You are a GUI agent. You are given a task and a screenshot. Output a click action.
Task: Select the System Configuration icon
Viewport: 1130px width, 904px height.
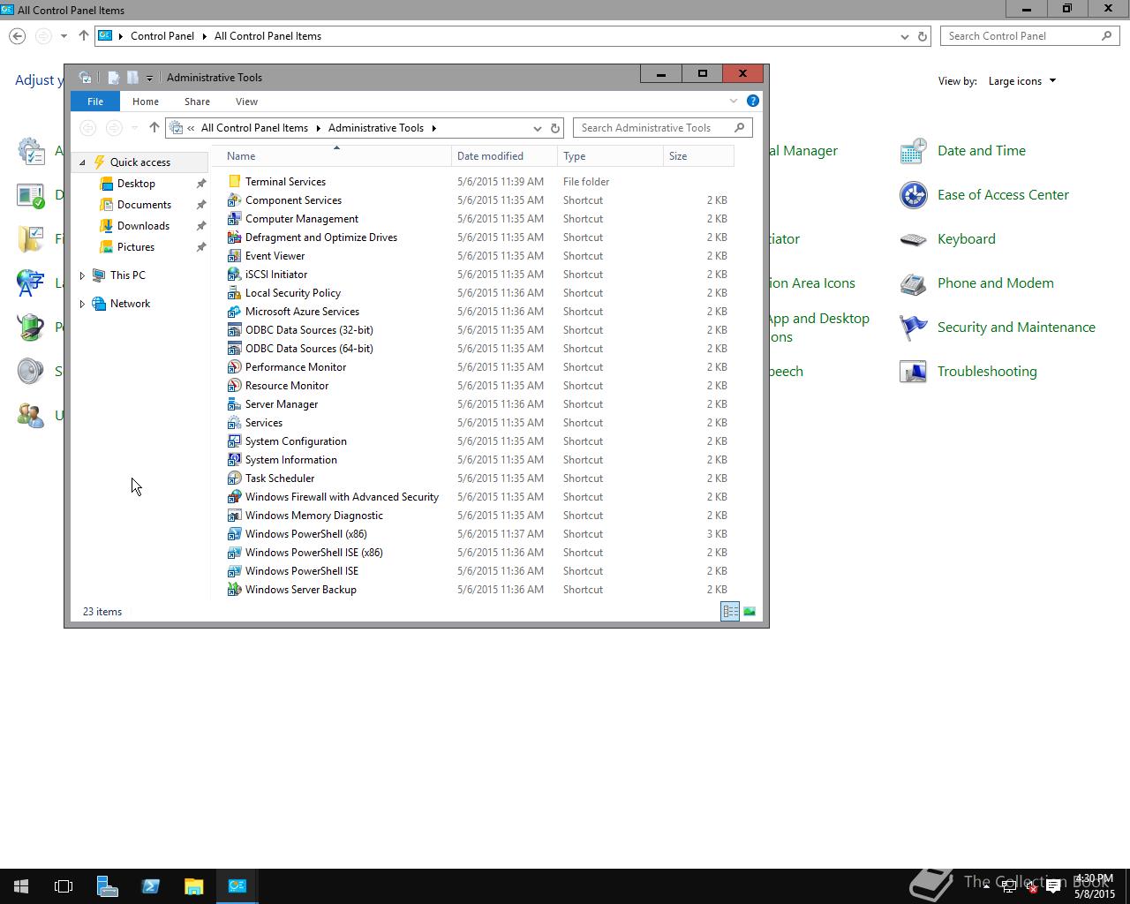(x=234, y=441)
